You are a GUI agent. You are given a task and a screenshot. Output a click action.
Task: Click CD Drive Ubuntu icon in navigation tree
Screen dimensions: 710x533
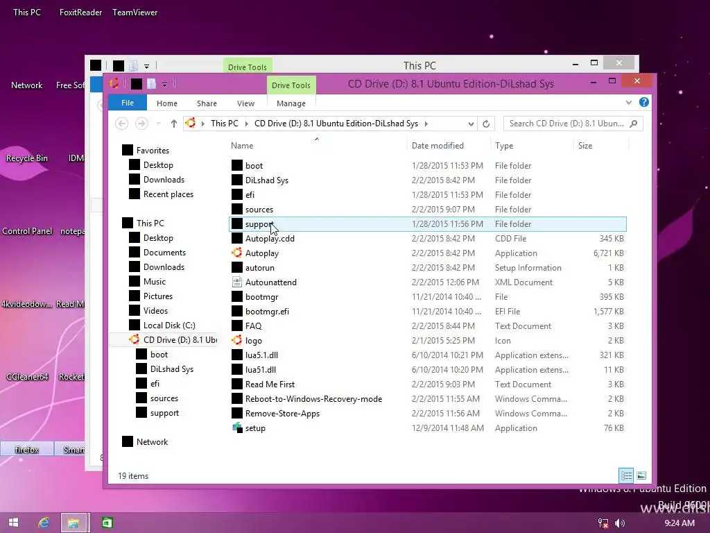(134, 339)
